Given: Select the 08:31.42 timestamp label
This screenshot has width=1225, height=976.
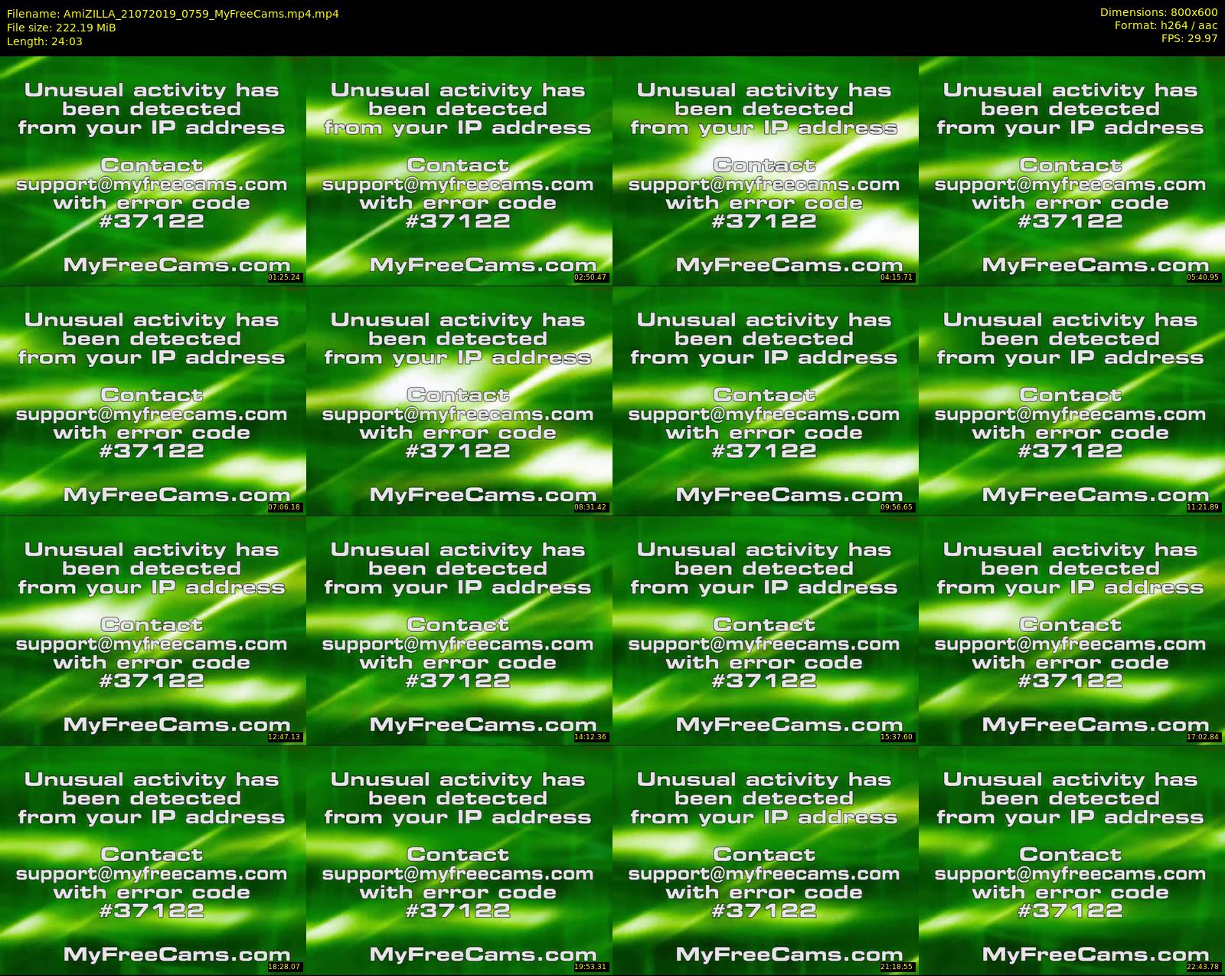Looking at the screenshot, I should tap(591, 507).
